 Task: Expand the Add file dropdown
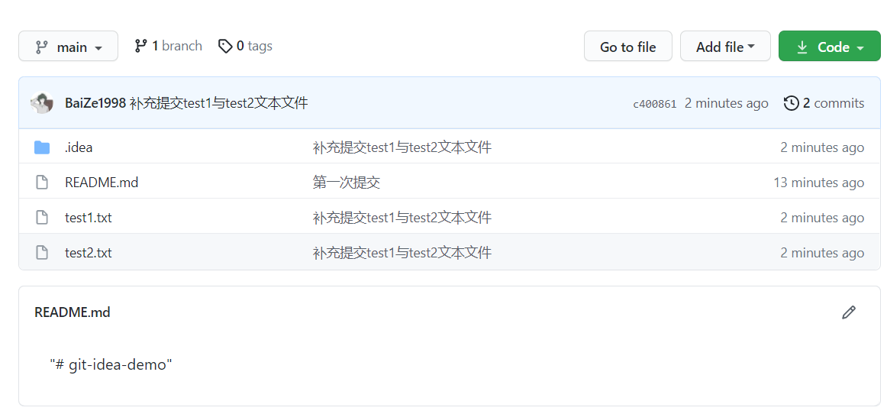click(725, 47)
